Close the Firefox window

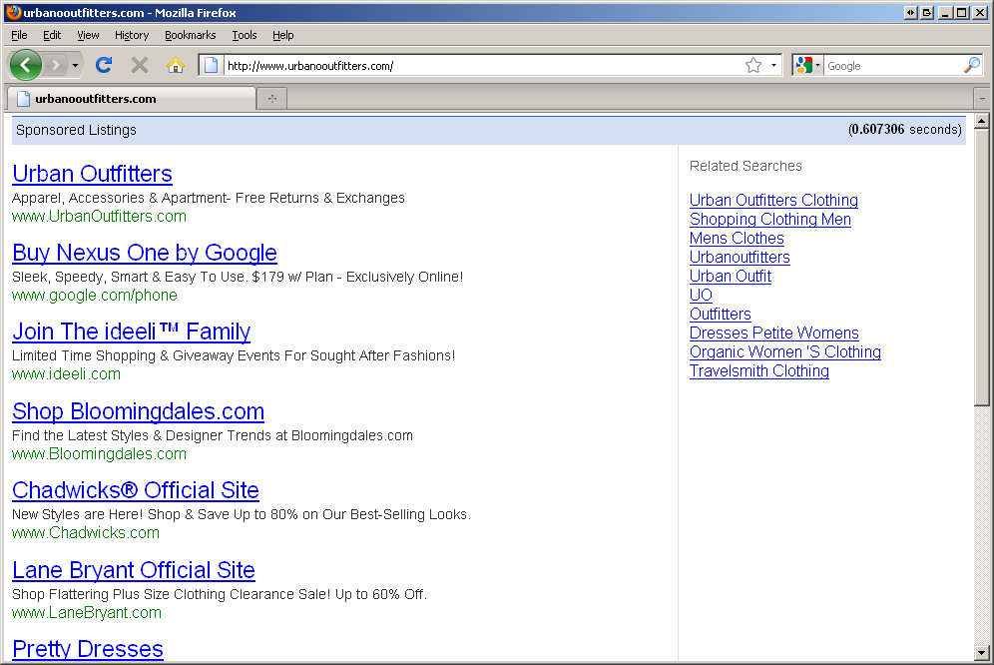[981, 13]
